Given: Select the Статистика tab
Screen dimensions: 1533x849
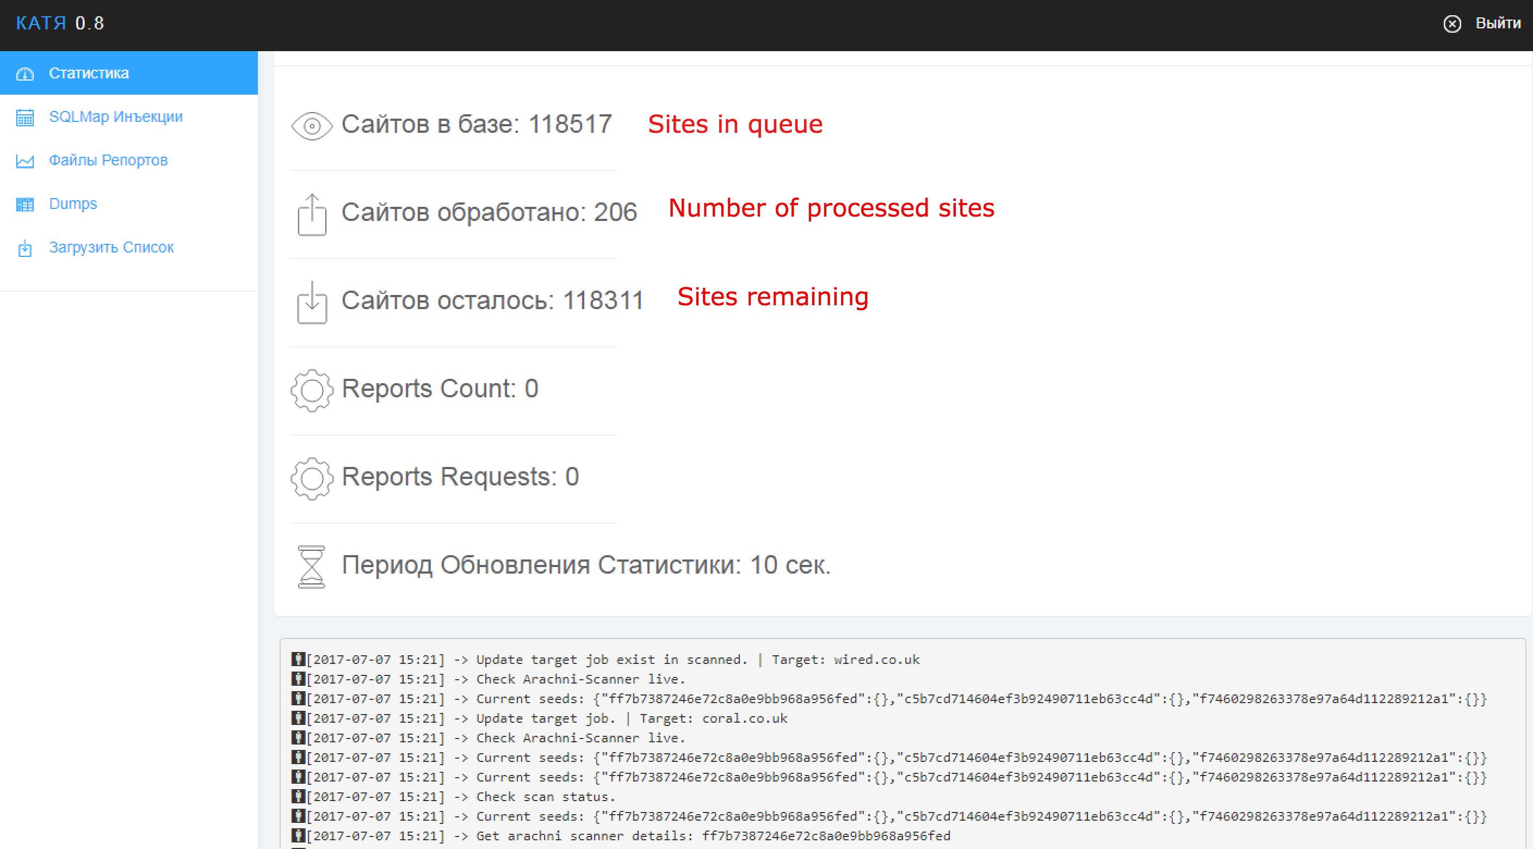Looking at the screenshot, I should tap(128, 73).
